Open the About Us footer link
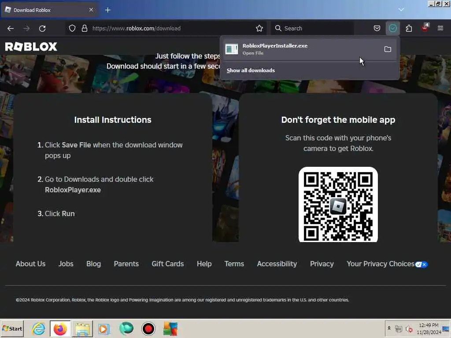The image size is (451, 338). pos(30,264)
